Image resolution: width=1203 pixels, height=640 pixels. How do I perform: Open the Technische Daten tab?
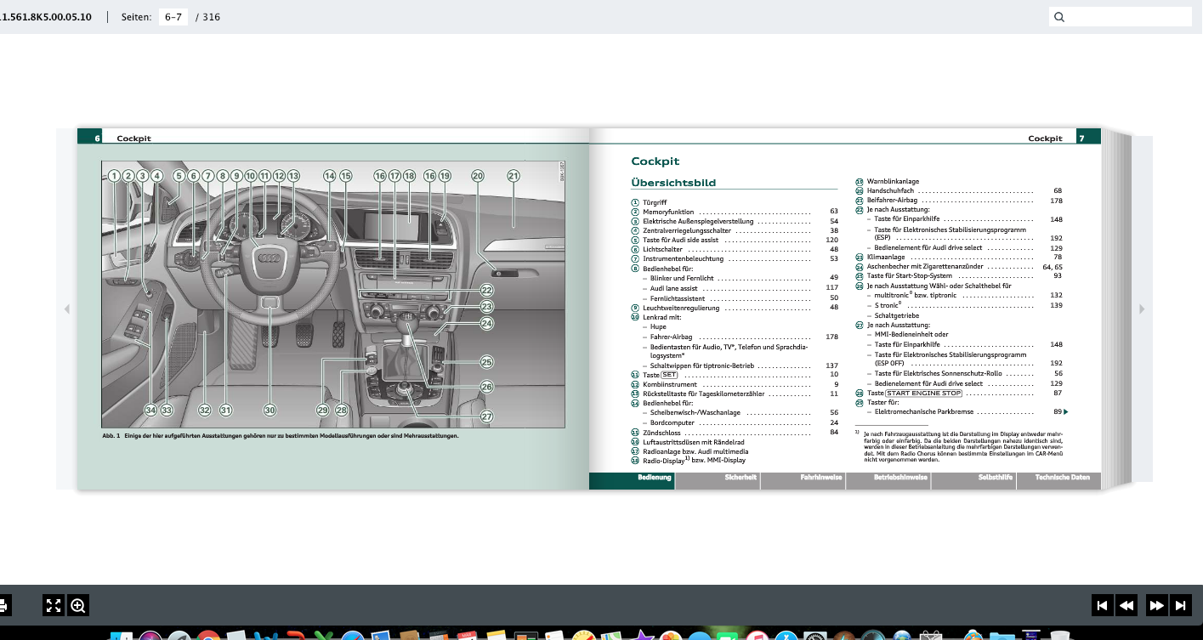point(1062,478)
